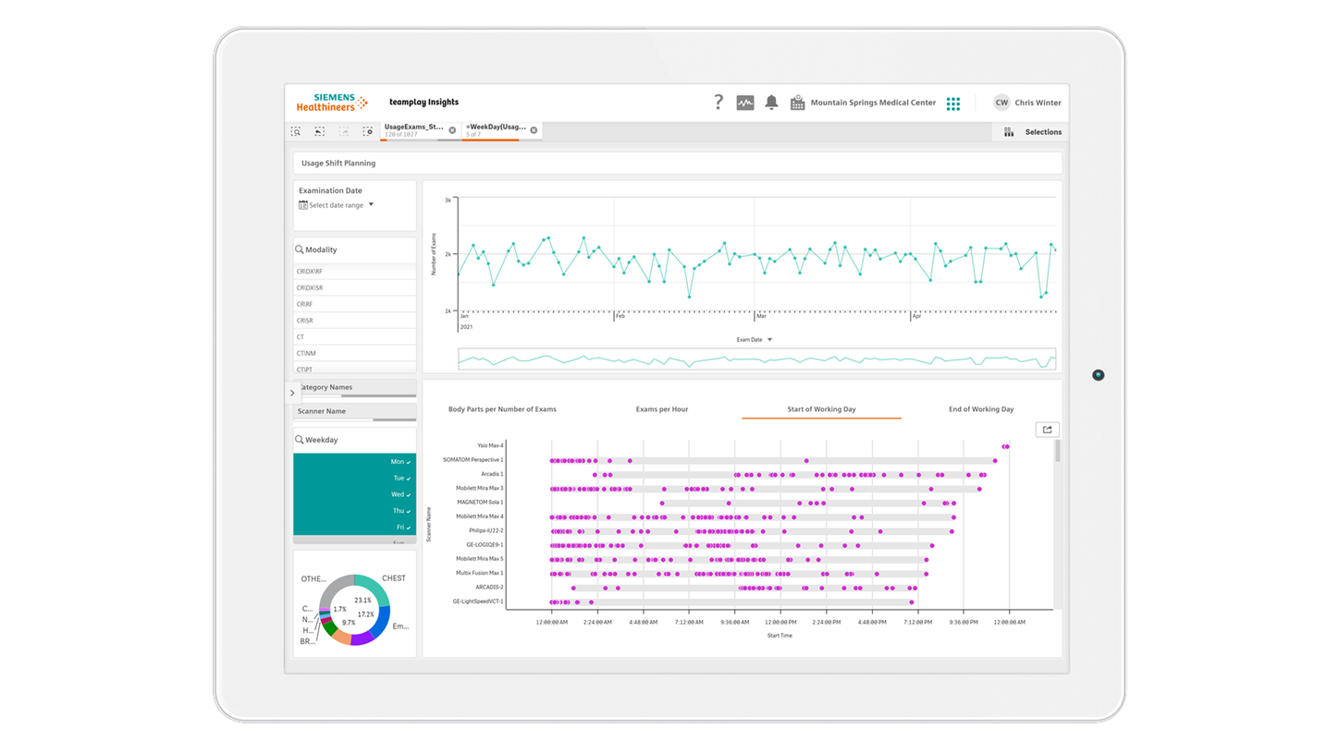Search within the Weekday filter
Screen dimensions: 1339x753
click(x=300, y=440)
